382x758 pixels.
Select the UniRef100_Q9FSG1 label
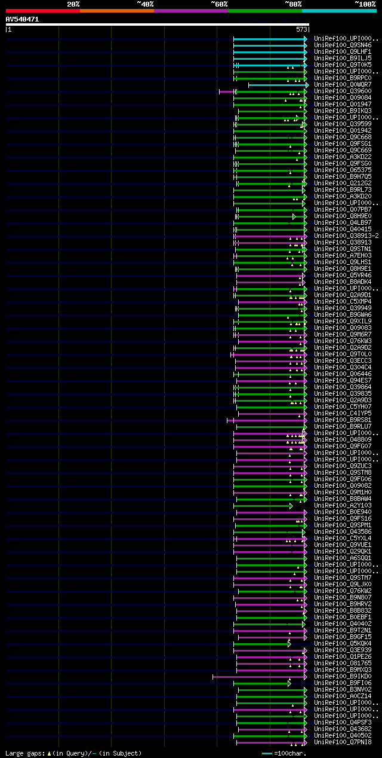pyautogui.click(x=343, y=143)
